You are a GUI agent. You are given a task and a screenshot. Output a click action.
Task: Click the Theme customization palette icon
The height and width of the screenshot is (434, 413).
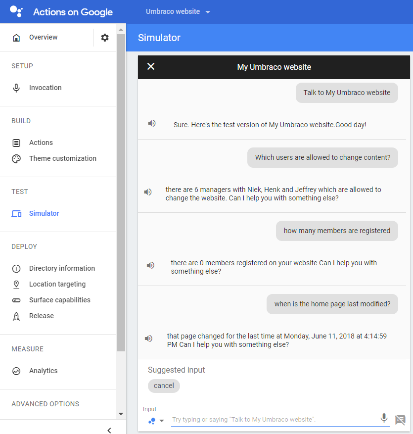coord(16,158)
